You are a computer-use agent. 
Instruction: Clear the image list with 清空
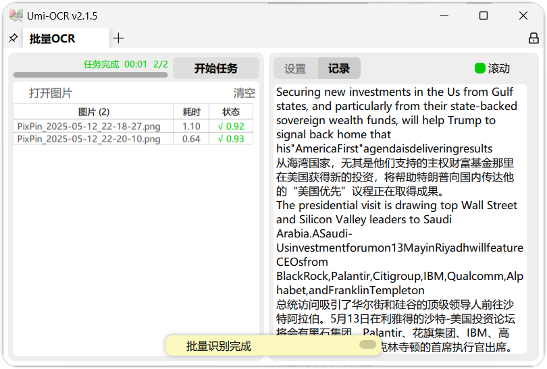pyautogui.click(x=244, y=93)
